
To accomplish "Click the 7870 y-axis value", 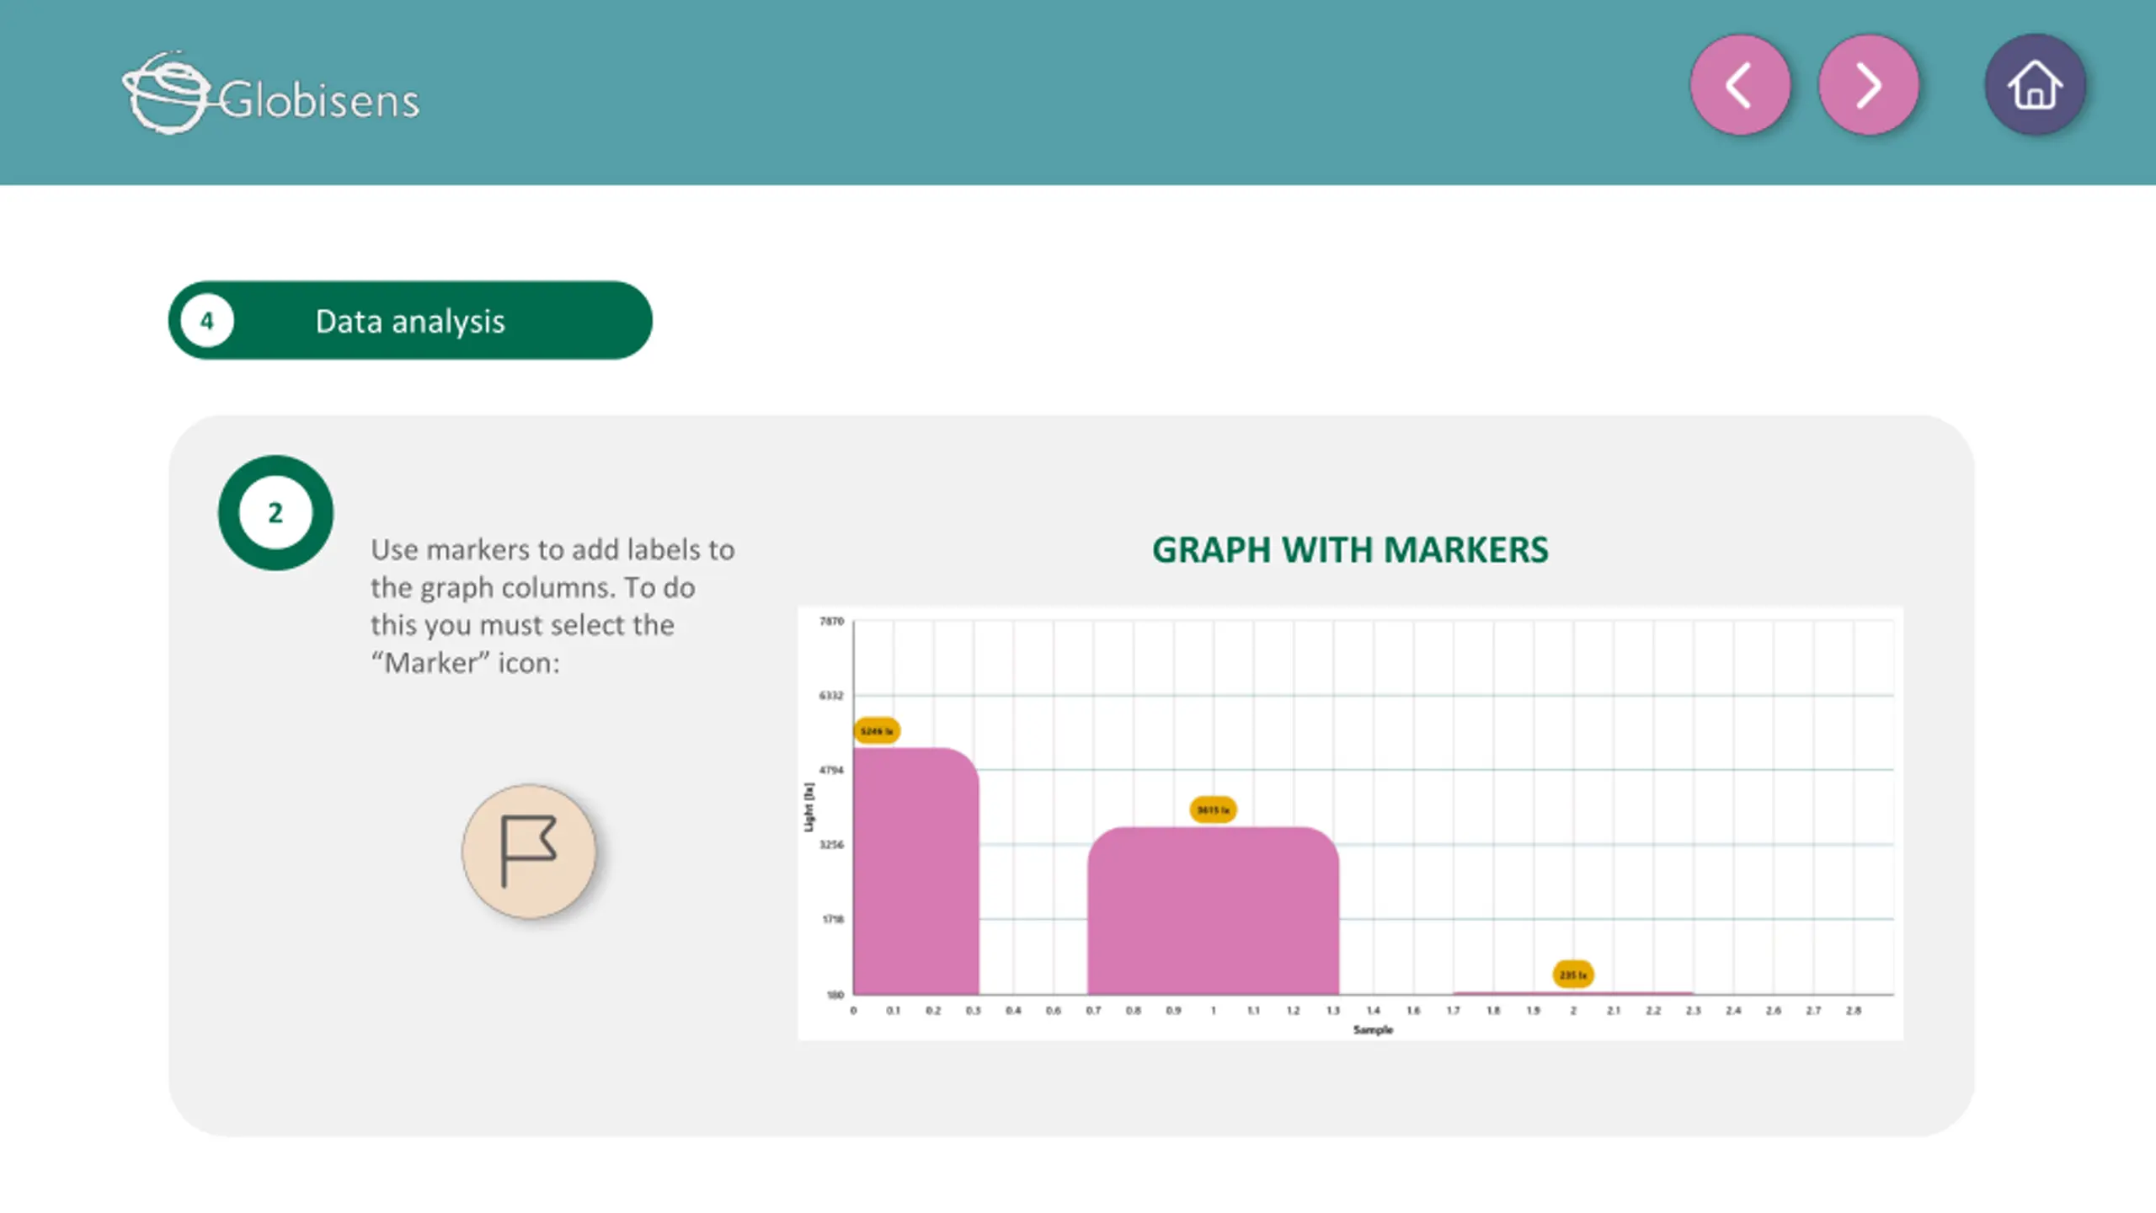I will click(x=831, y=622).
